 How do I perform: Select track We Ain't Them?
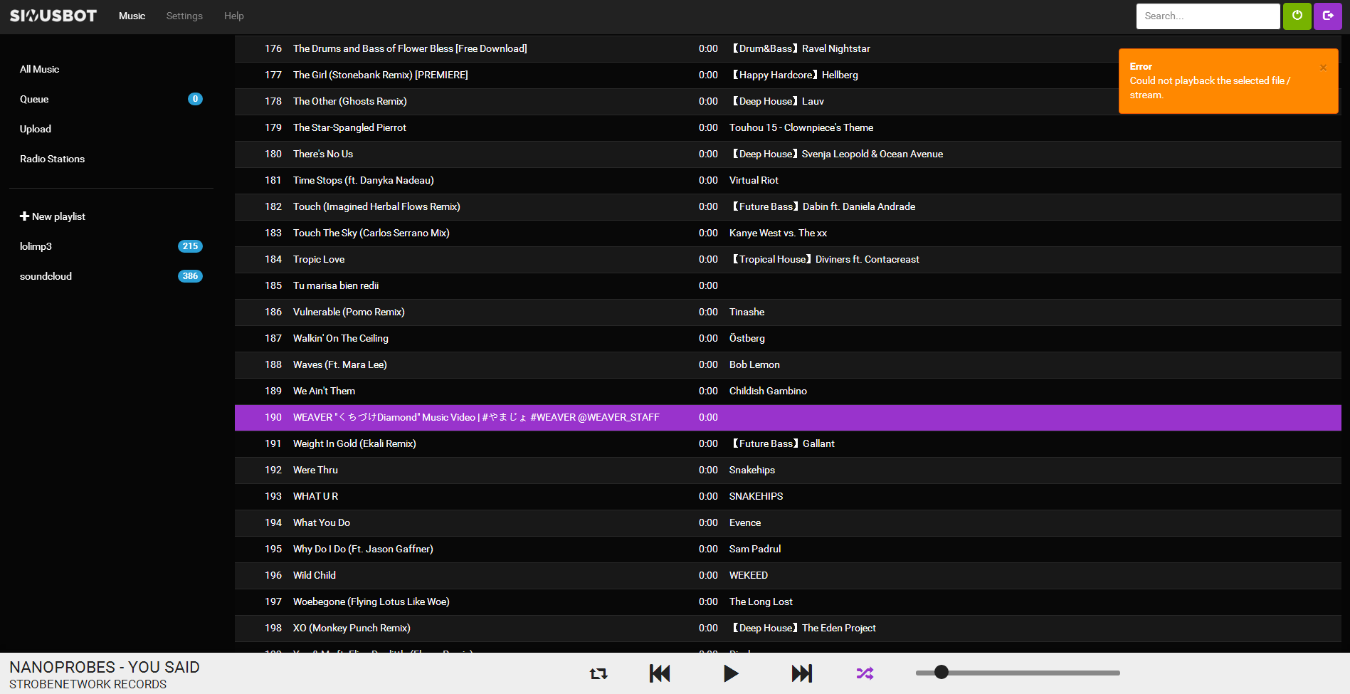click(x=788, y=391)
